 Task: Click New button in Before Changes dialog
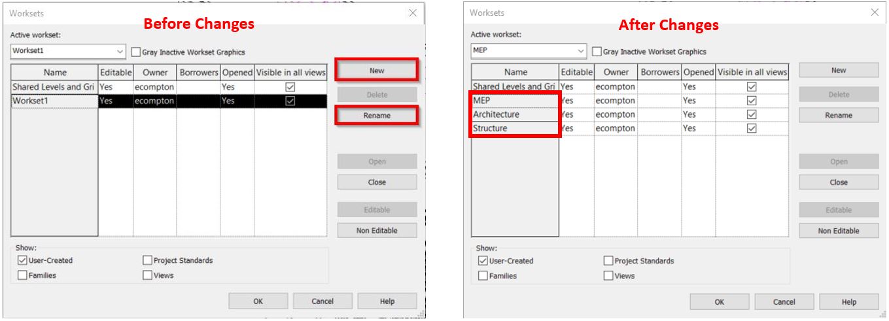click(x=377, y=71)
